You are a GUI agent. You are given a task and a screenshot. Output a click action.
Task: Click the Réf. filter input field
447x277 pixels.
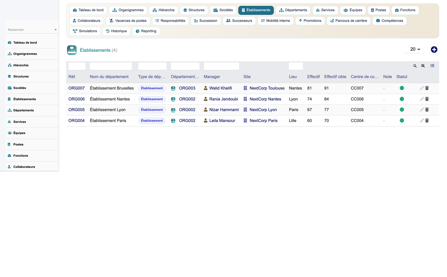point(77,66)
